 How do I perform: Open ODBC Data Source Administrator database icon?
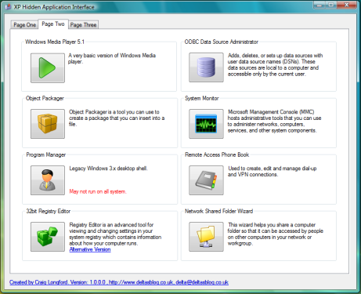coord(206,67)
